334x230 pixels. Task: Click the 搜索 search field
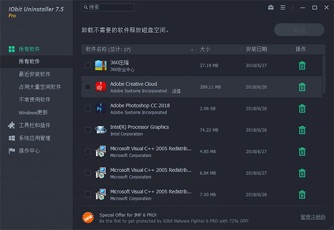108,7
